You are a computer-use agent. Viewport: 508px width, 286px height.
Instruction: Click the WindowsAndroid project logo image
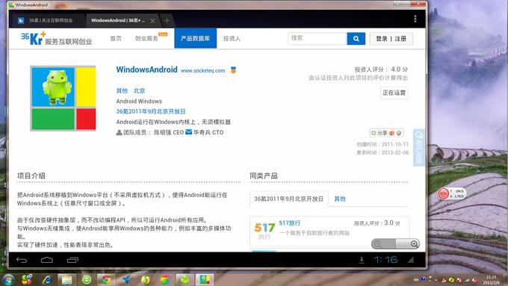tap(63, 99)
